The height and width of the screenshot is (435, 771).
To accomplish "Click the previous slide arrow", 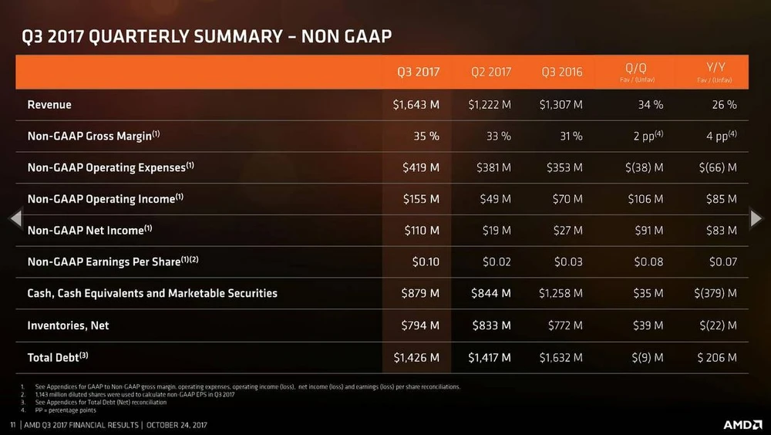I will pyautogui.click(x=15, y=219).
